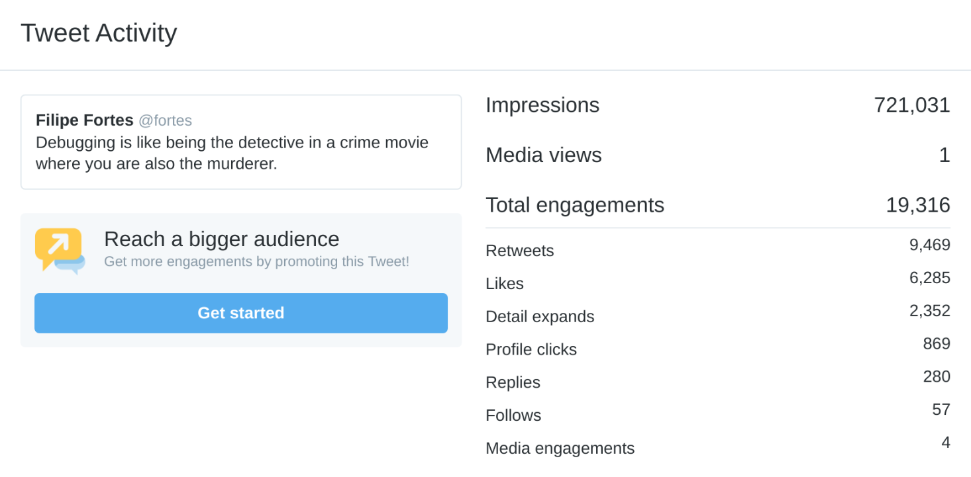Click the yellow promote speech-bubble arrow icon
Image resolution: width=971 pixels, height=477 pixels.
pos(60,250)
